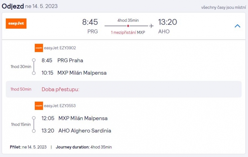The height and width of the screenshot is (157, 248).
Task: Click the 13:20 arrival time in header
Action: [168, 22]
